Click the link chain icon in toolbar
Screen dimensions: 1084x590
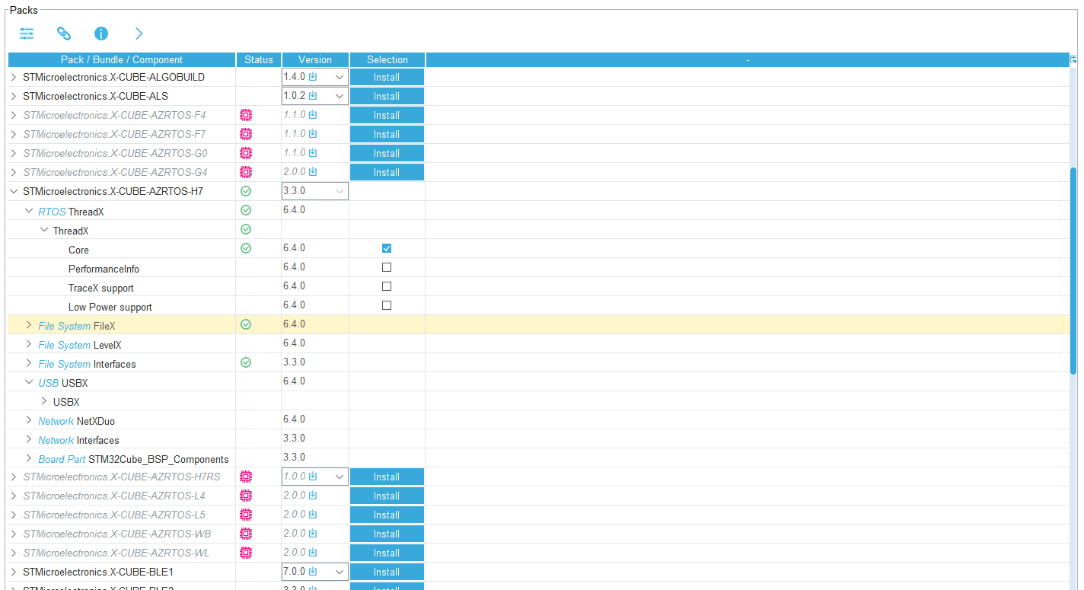(64, 33)
